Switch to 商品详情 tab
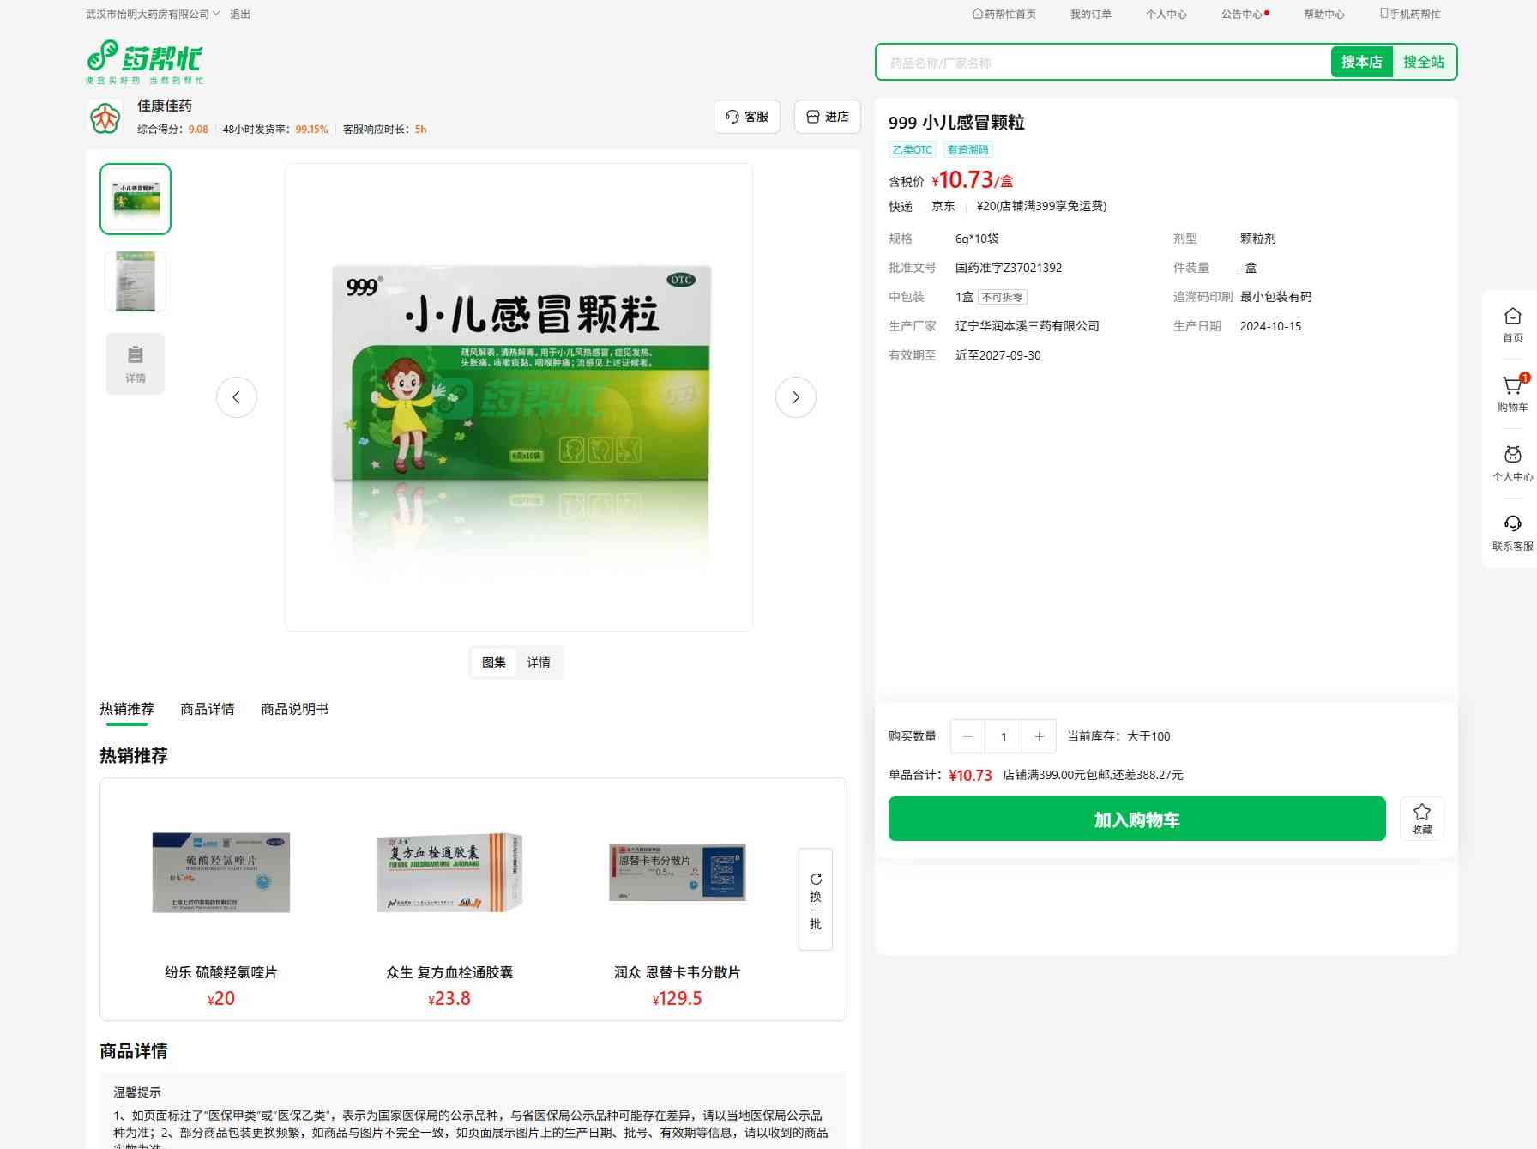 point(207,709)
